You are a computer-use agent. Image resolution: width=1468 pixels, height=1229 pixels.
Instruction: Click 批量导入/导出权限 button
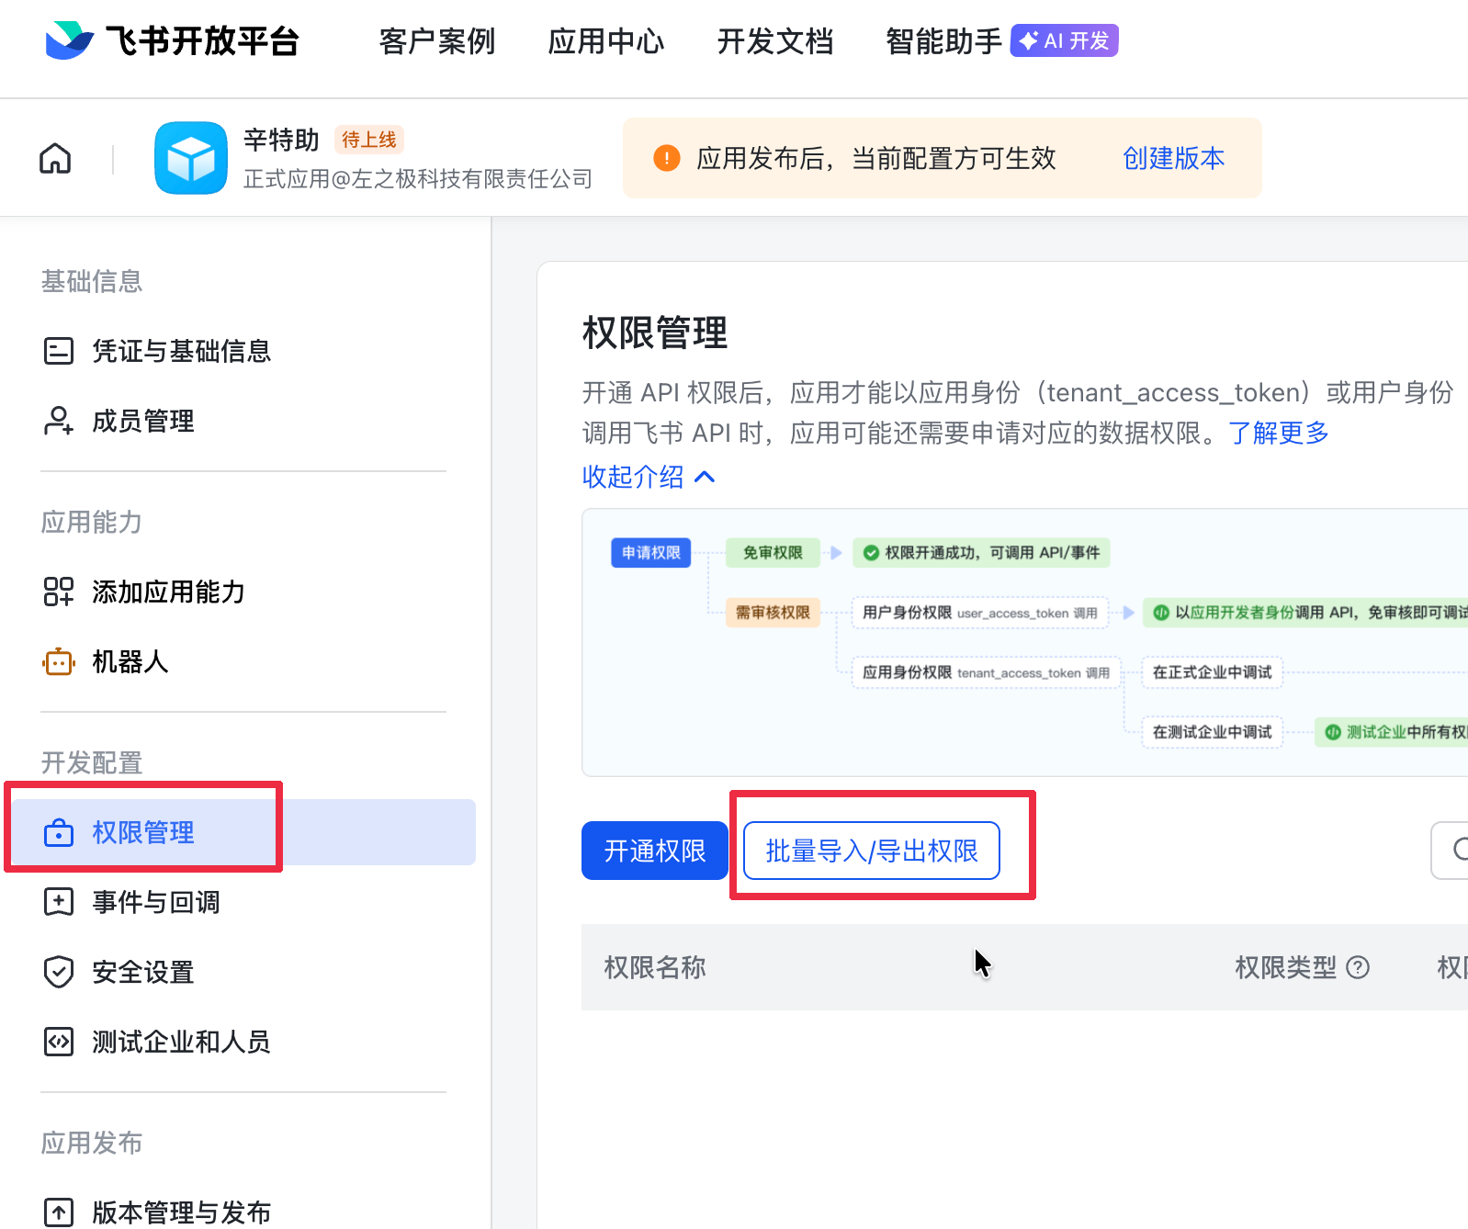point(871,851)
